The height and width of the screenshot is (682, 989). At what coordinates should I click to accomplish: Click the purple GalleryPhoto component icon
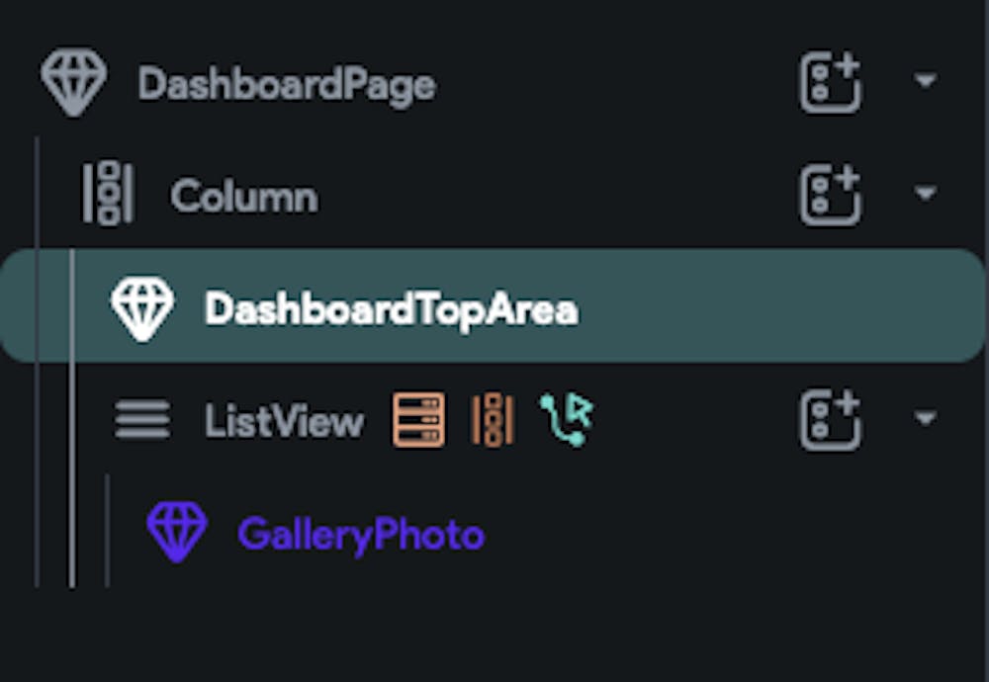click(177, 532)
